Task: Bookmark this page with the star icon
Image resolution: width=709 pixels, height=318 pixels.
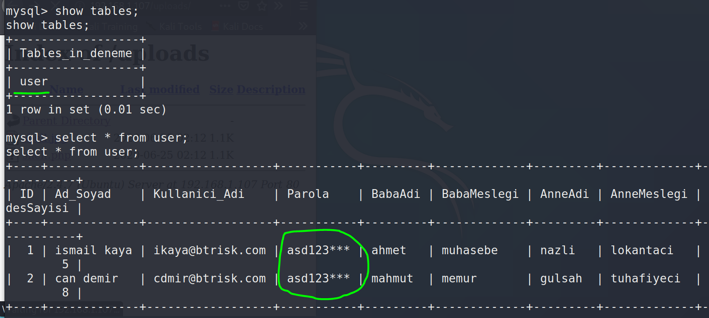Action: [x=262, y=6]
